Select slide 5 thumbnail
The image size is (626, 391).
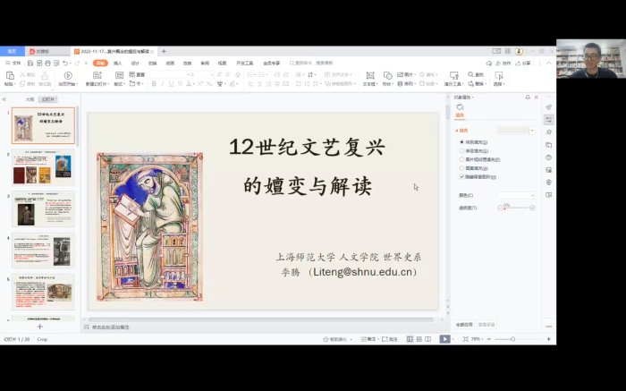[44, 292]
